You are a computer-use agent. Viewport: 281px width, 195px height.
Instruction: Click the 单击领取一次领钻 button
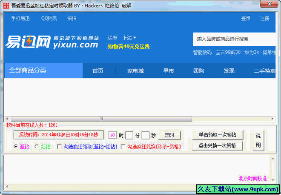(218, 135)
